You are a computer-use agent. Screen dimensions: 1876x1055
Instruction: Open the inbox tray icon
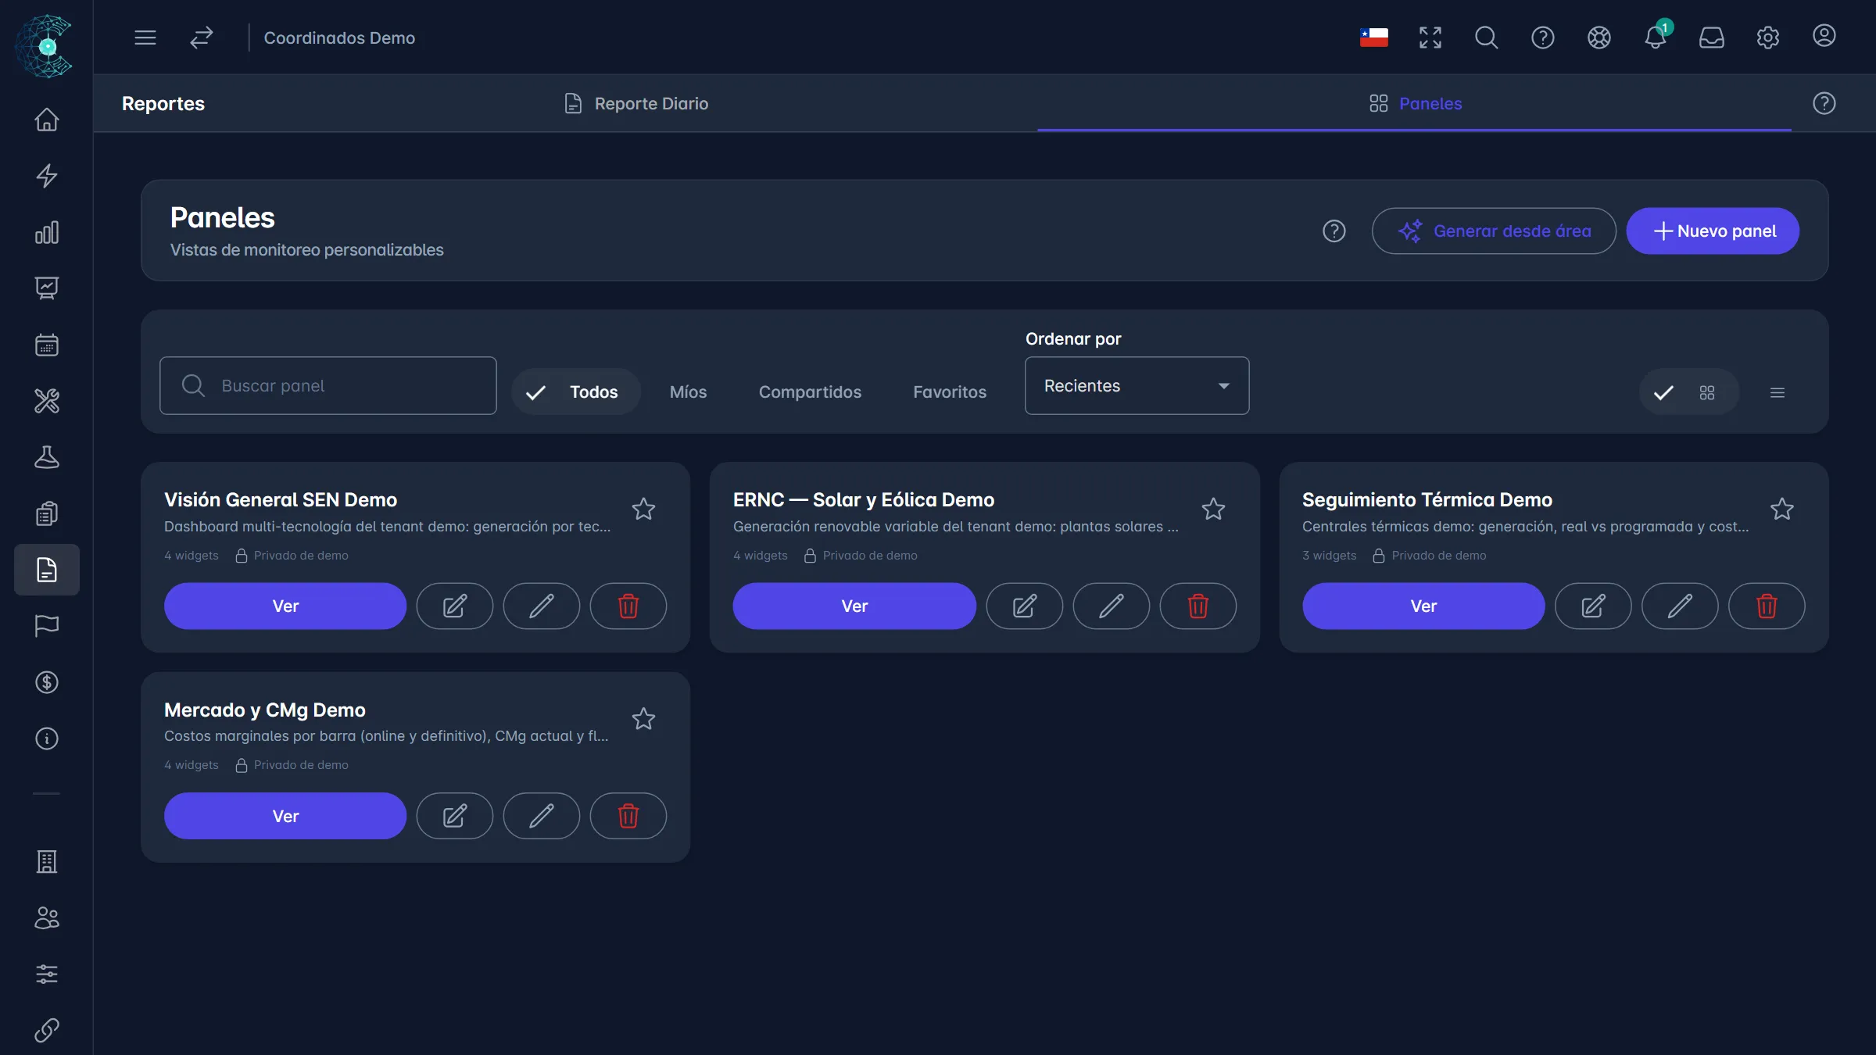[x=1712, y=38]
